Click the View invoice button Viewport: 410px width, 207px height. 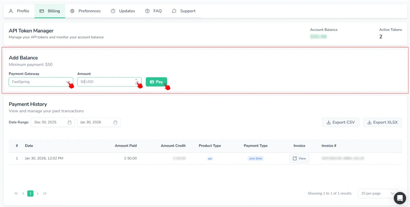tap(299, 158)
